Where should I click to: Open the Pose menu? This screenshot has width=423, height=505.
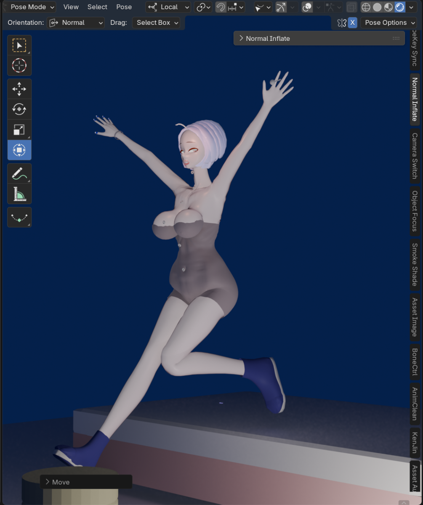tap(124, 7)
